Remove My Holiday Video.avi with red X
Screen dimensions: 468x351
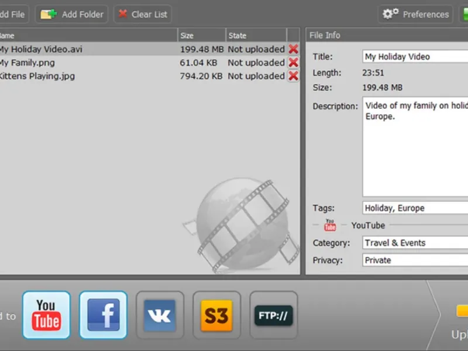pyautogui.click(x=294, y=49)
